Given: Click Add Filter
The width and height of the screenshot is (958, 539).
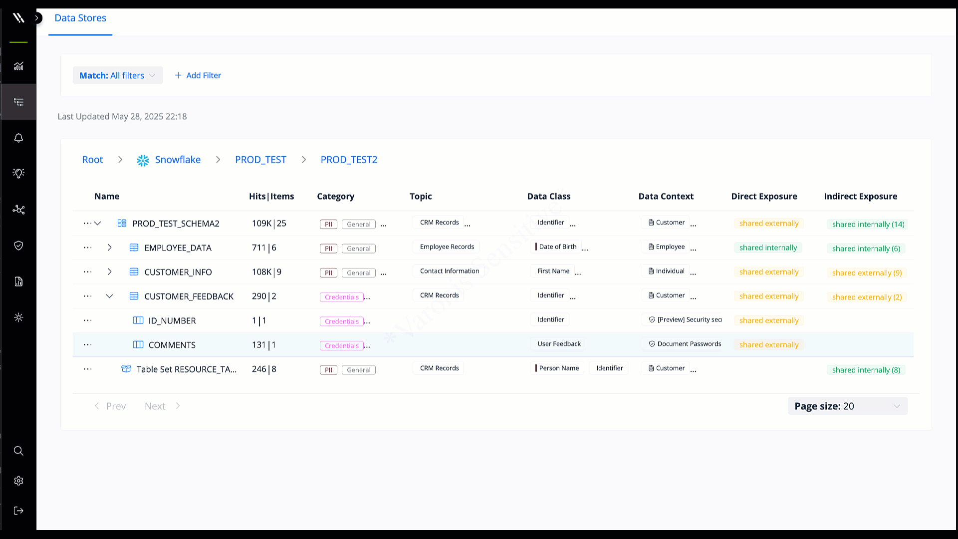Looking at the screenshot, I should click(198, 75).
